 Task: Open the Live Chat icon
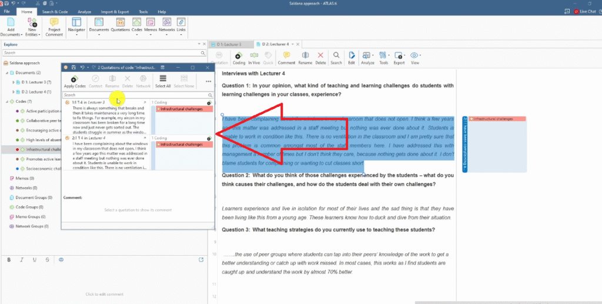[583, 11]
